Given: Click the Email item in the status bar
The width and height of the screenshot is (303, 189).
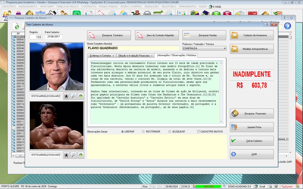Looking at the screenshot, I should pos(260,186).
